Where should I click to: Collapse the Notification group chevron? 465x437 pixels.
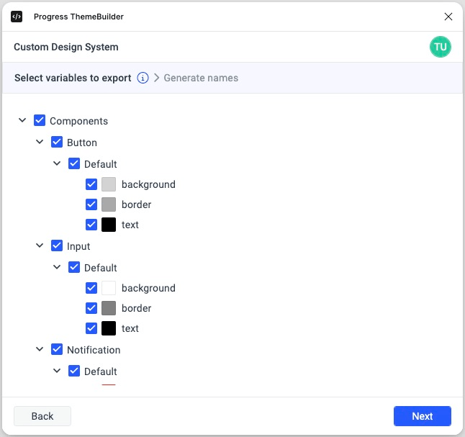[40, 349]
